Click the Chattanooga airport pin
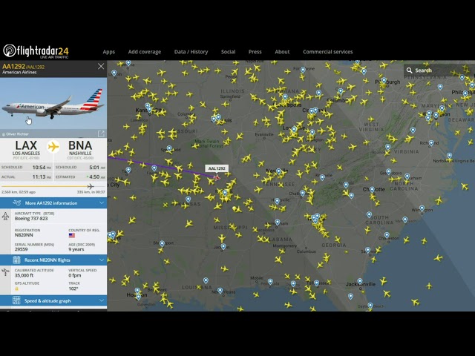This screenshot has width=475, height=356. [x=302, y=194]
